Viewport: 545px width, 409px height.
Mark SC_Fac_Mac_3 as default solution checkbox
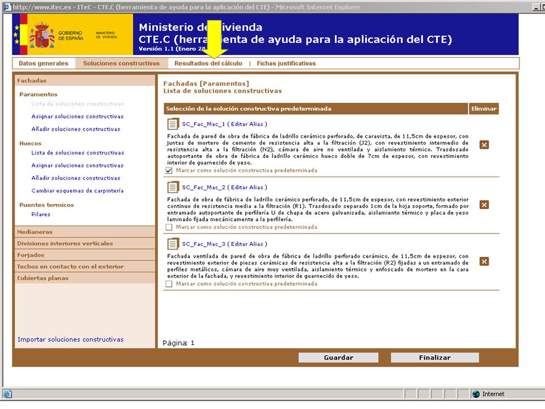tap(169, 284)
